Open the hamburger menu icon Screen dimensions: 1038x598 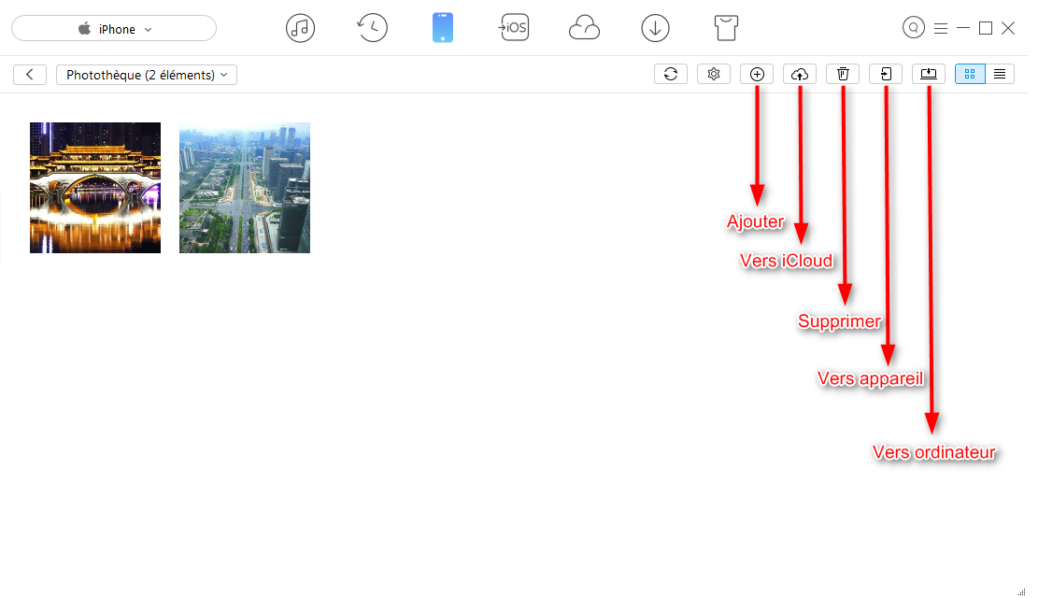point(940,28)
